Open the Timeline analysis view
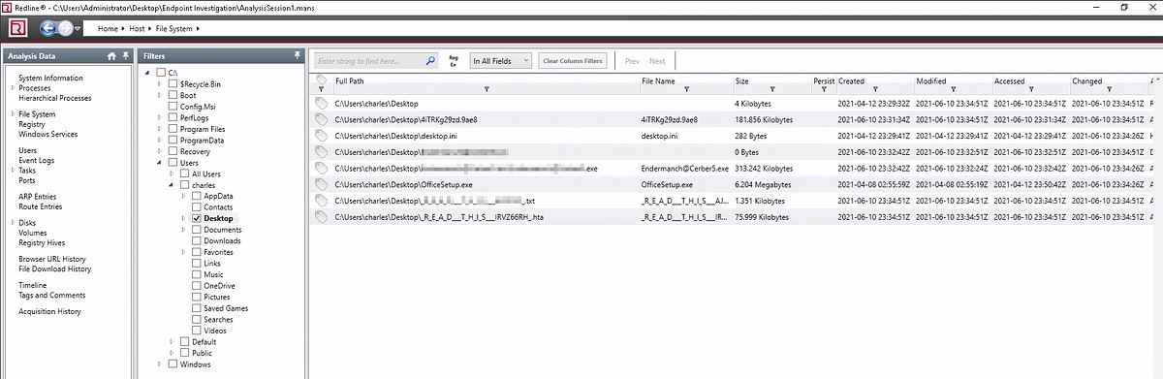 (33, 285)
